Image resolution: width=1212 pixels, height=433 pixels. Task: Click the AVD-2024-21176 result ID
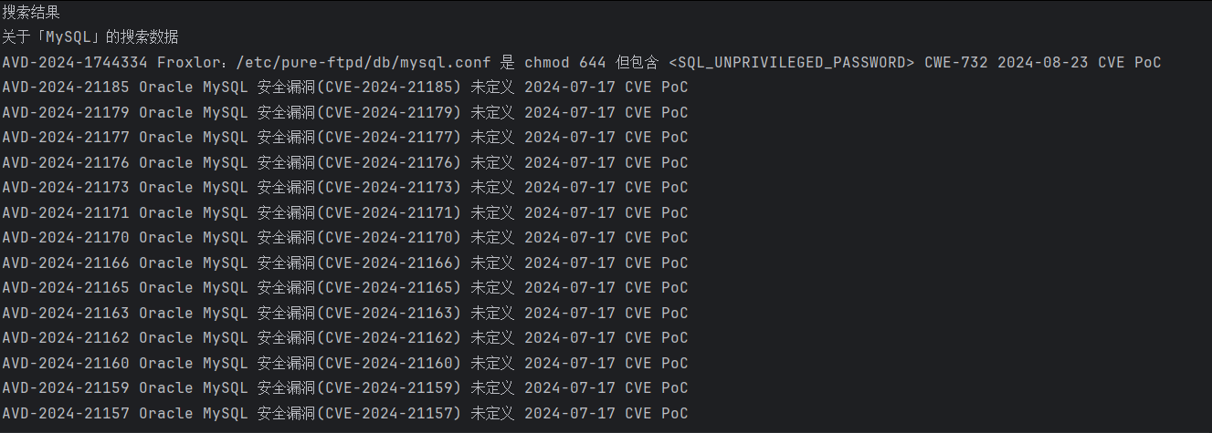tap(66, 163)
